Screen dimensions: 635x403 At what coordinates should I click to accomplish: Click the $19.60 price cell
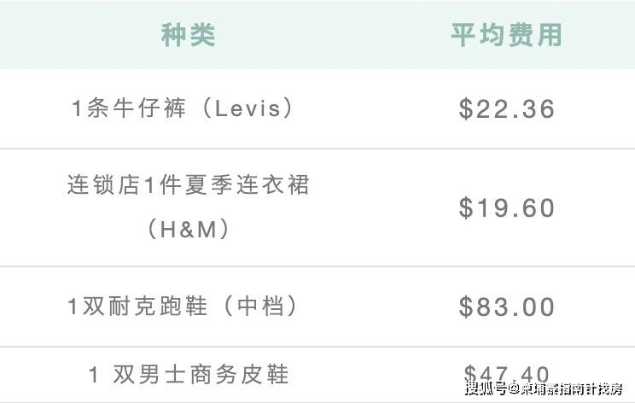(x=507, y=207)
